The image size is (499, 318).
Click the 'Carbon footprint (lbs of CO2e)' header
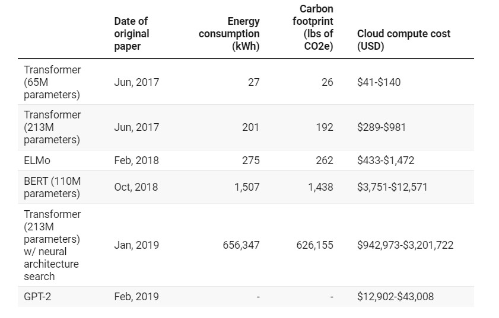click(x=313, y=28)
